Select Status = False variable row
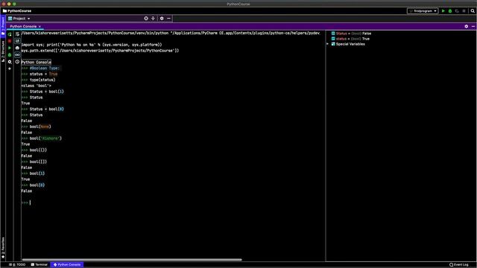Viewport: 477px width, 268px height. [x=351, y=33]
